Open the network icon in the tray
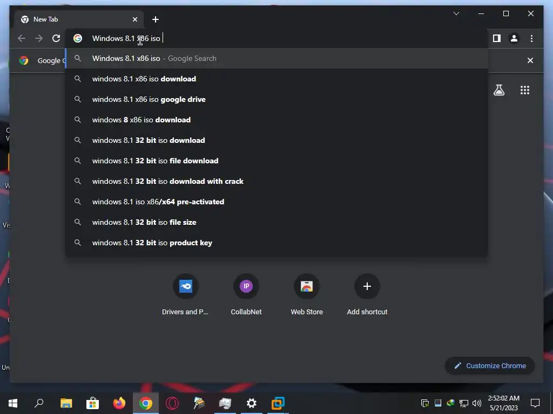This screenshot has width=553, height=414. [464, 403]
